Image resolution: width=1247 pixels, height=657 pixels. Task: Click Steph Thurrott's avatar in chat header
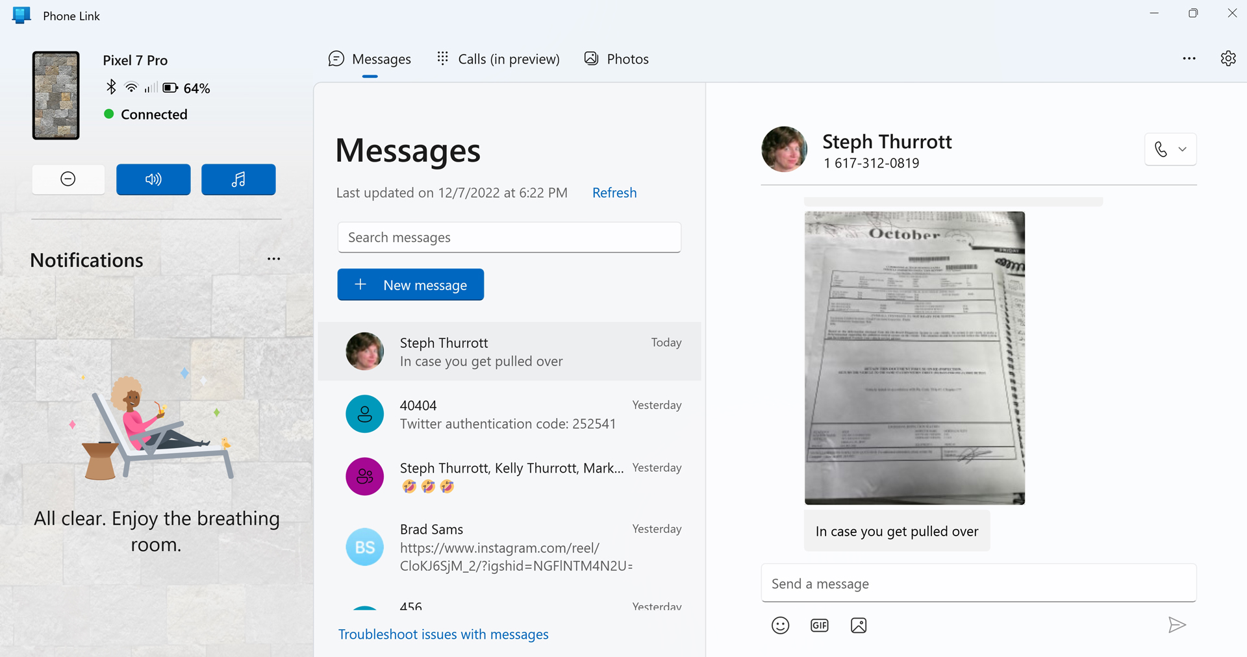[785, 149]
